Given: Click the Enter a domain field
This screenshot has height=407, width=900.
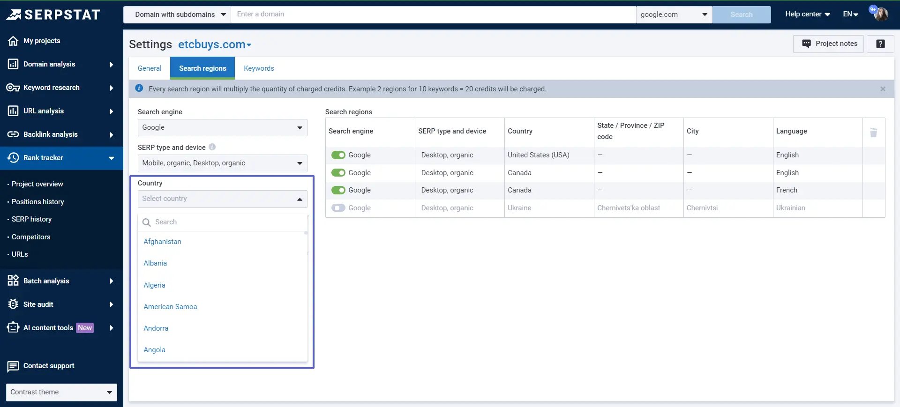Looking at the screenshot, I should click(x=434, y=15).
